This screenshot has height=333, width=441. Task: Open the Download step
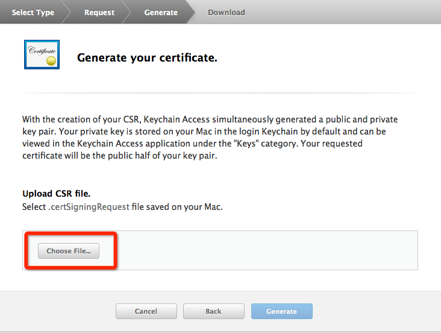pyautogui.click(x=226, y=13)
